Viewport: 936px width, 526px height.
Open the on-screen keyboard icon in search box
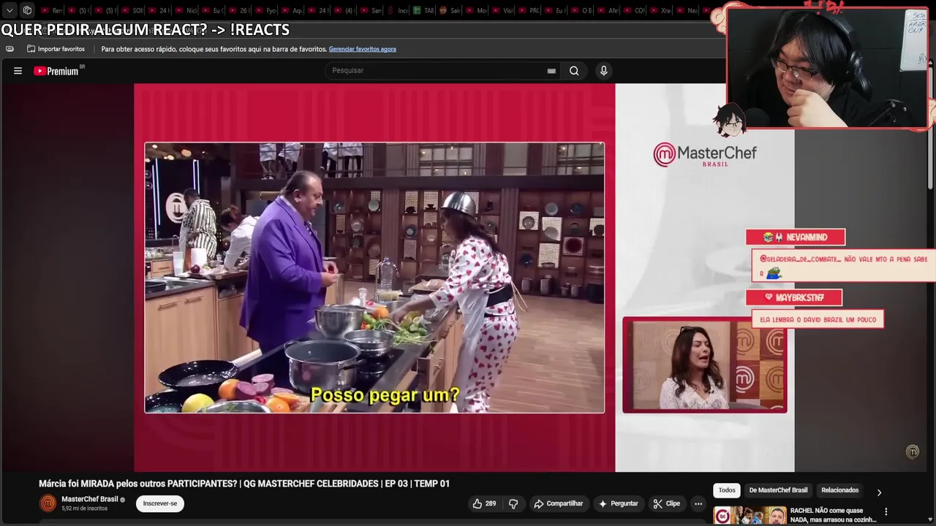point(551,71)
